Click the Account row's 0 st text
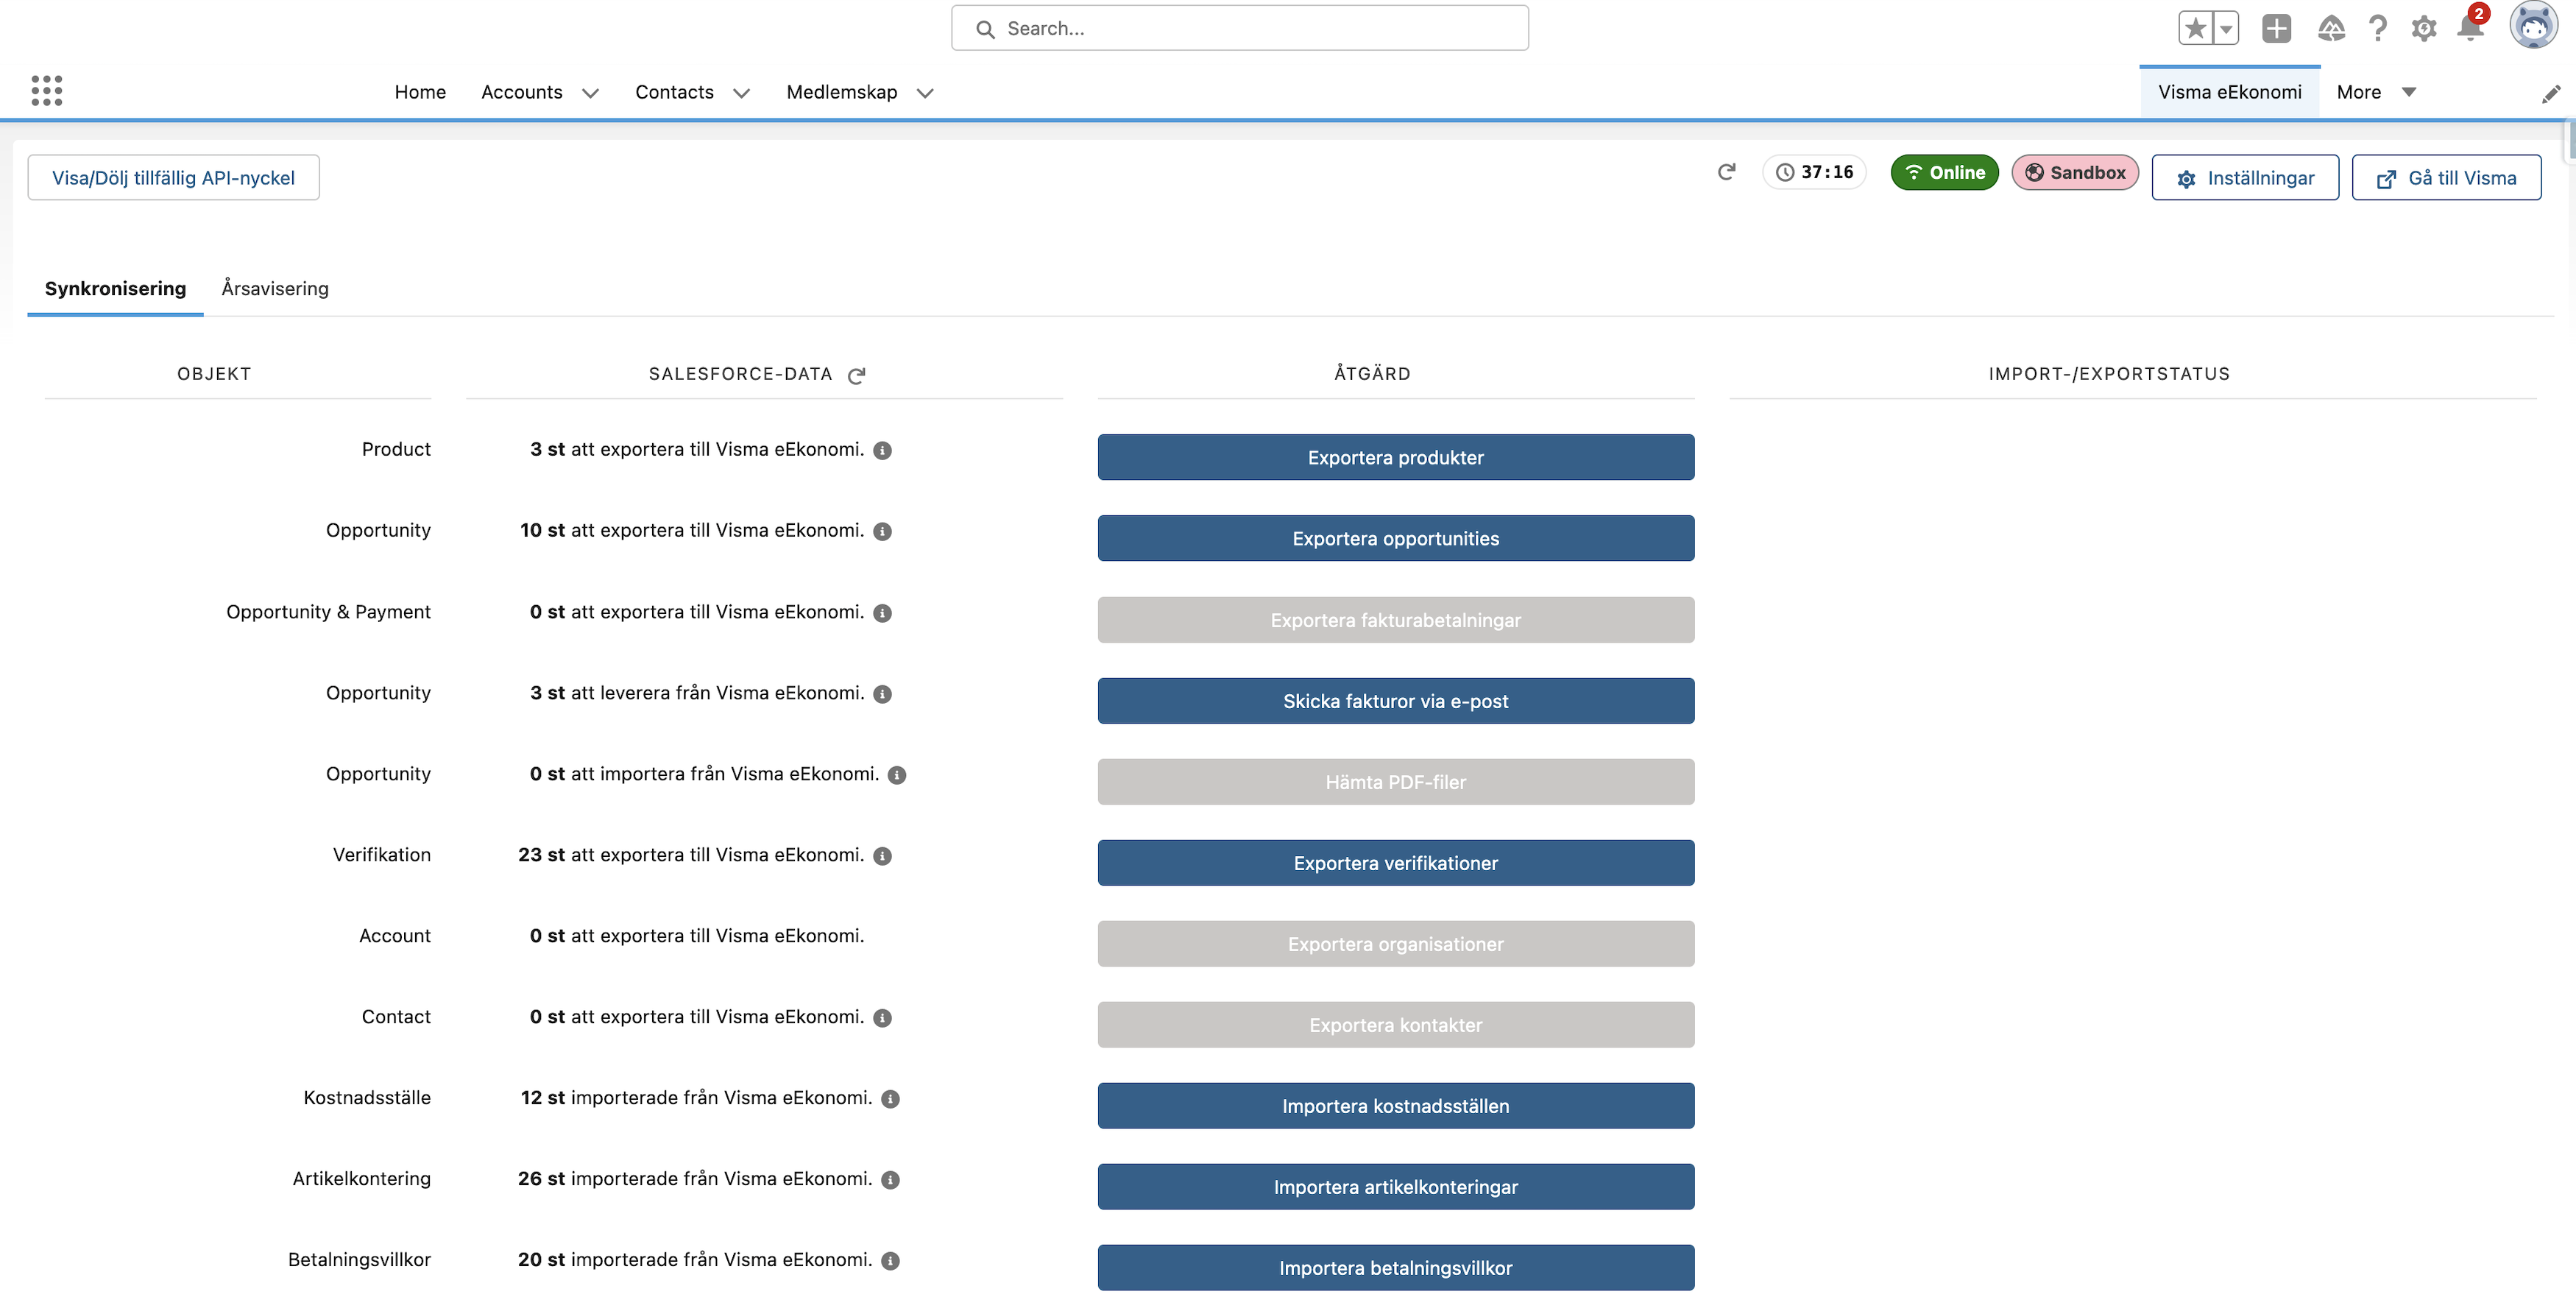 (547, 936)
